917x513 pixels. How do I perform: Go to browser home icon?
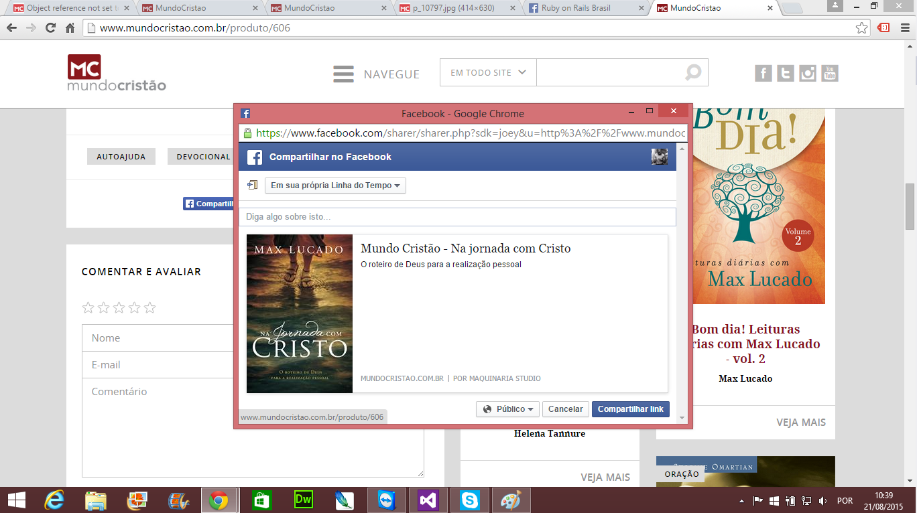pos(70,28)
